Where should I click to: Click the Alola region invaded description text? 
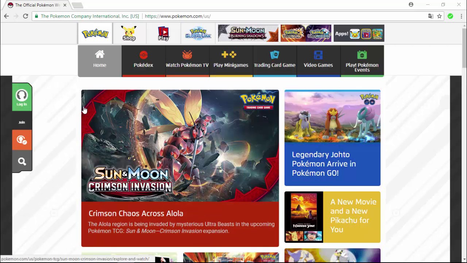pyautogui.click(x=181, y=228)
